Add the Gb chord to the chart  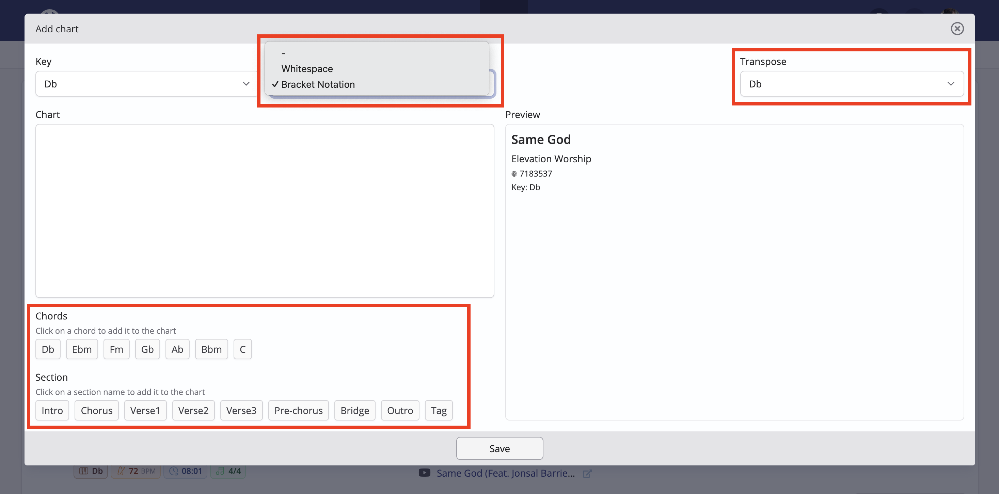click(147, 349)
